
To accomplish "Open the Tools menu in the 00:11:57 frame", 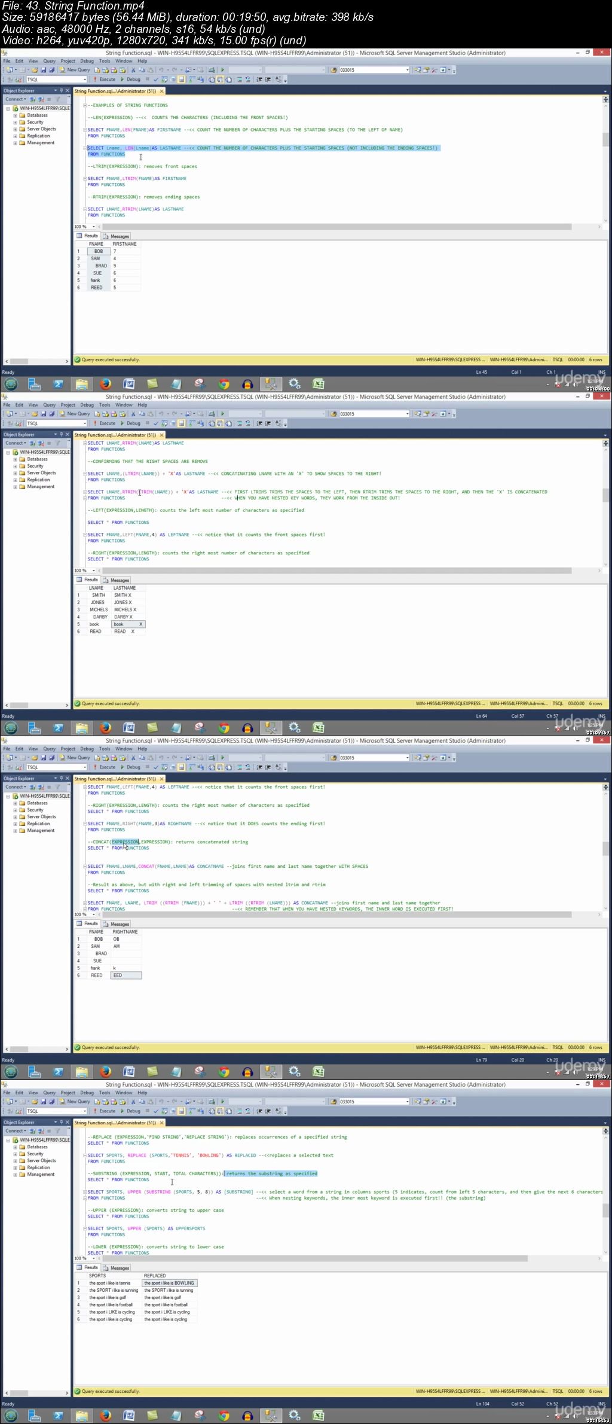I will [105, 749].
